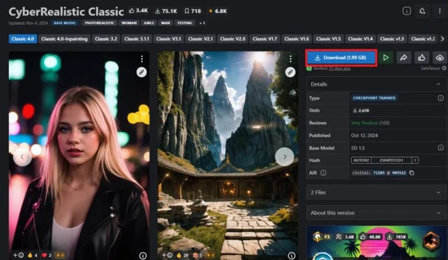
Task: Click the info icon in Base Model row
Action: (440, 148)
